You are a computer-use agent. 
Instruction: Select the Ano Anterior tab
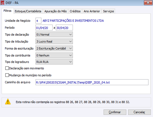click(x=92, y=11)
